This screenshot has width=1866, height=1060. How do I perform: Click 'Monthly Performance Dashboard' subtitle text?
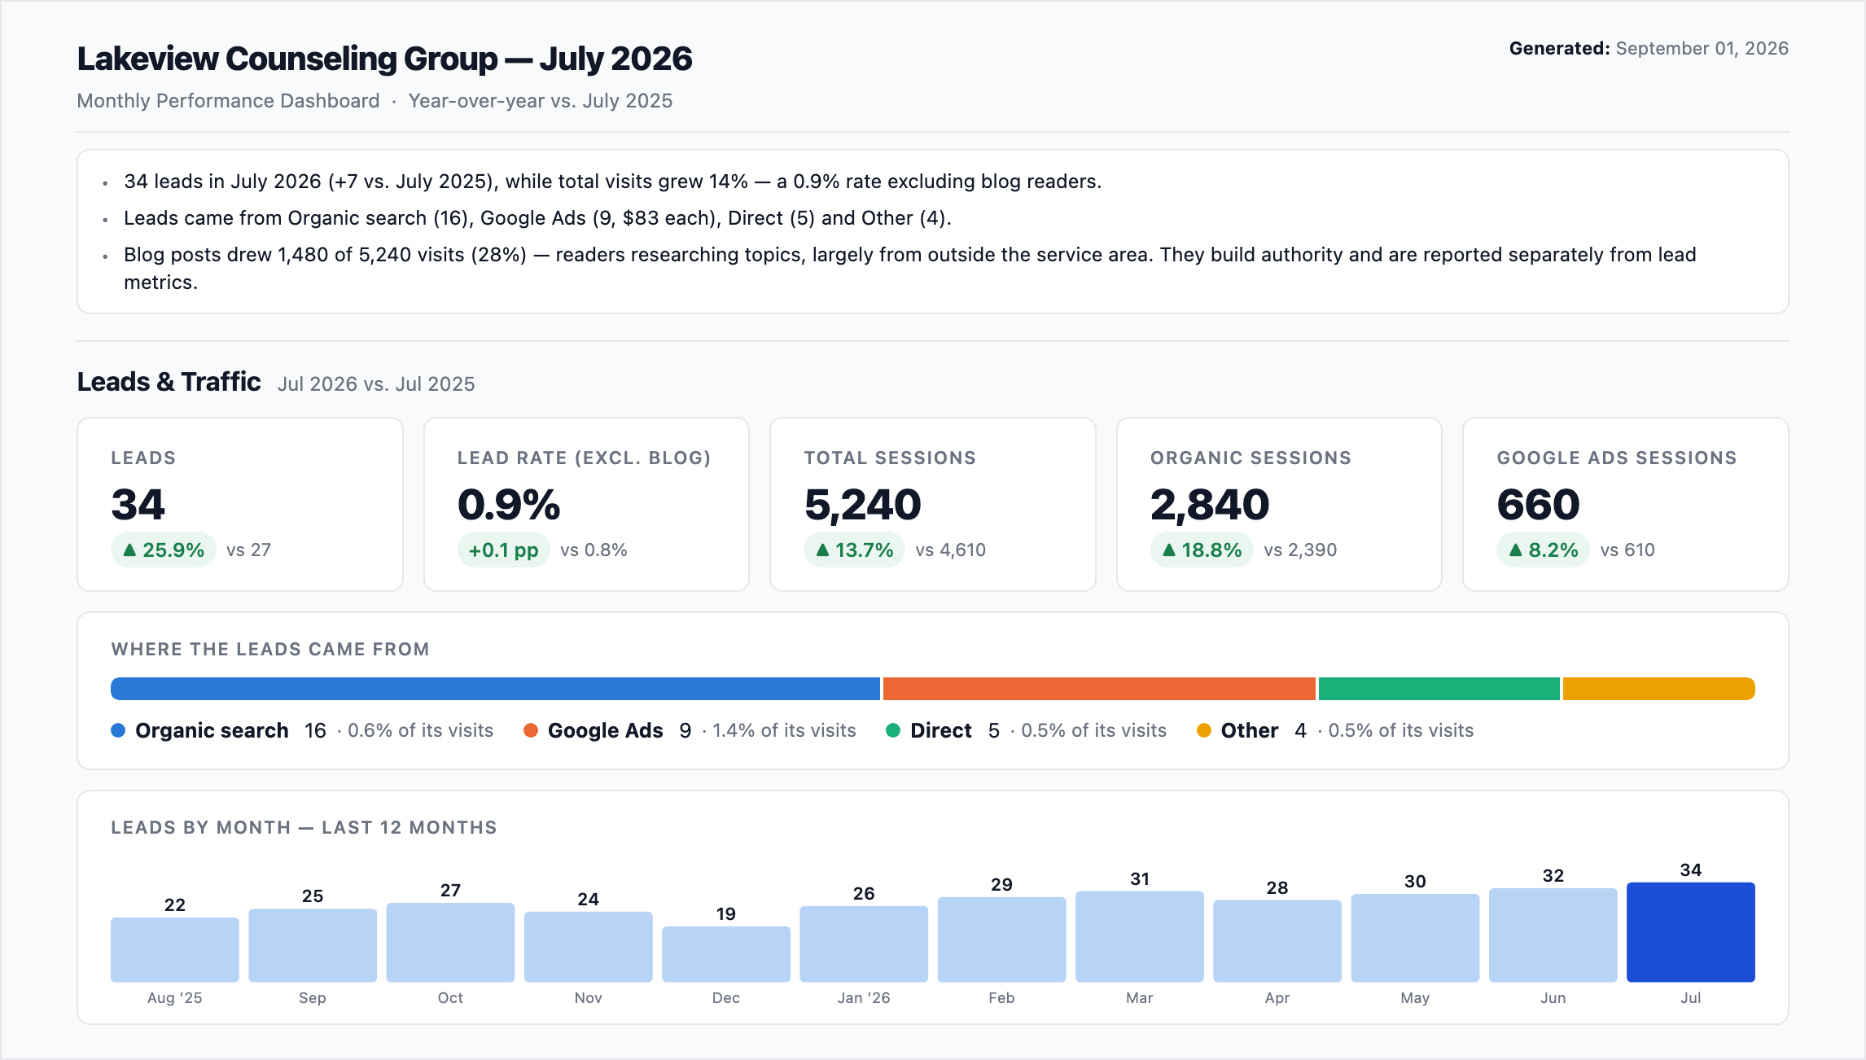228,101
